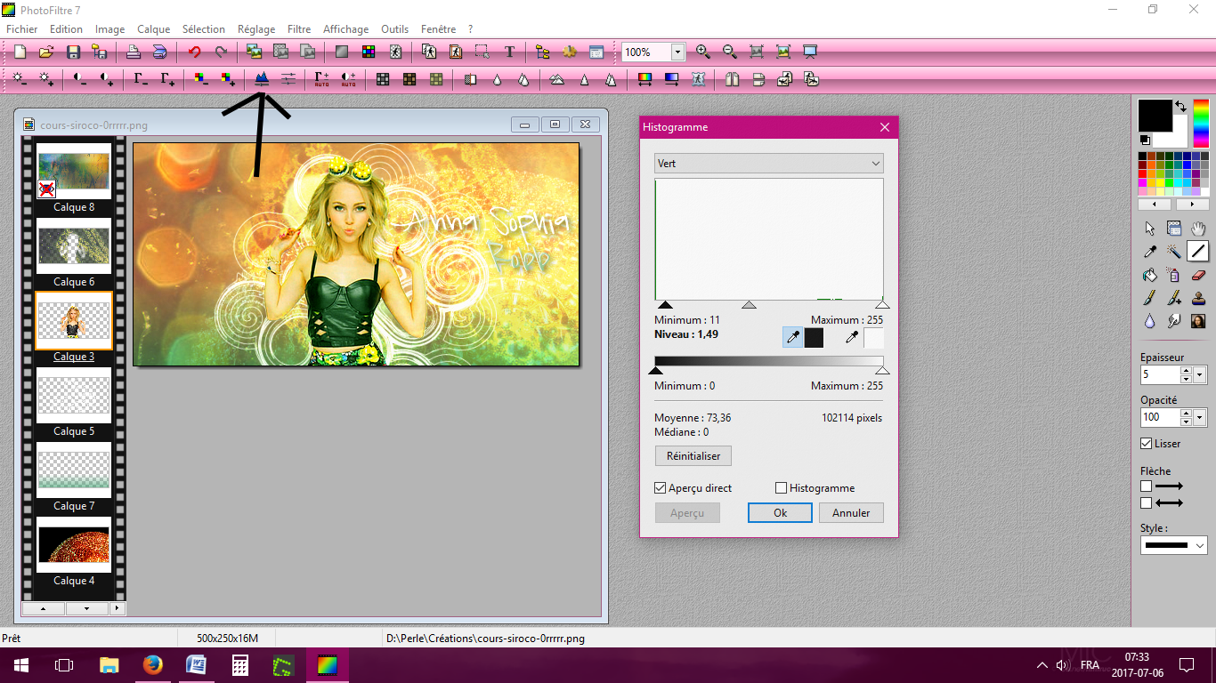Image resolution: width=1216 pixels, height=683 pixels.
Task: Click the black input-level slider triangle
Action: (x=665, y=305)
